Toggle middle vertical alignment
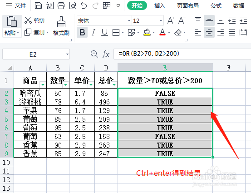Image resolution: width=251 pixels, height=193 pixels. pyautogui.click(x=209, y=20)
